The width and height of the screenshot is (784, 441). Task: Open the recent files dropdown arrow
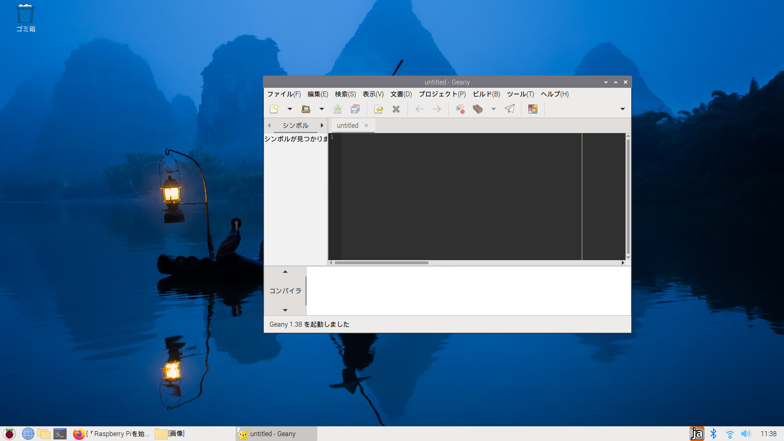(x=322, y=109)
